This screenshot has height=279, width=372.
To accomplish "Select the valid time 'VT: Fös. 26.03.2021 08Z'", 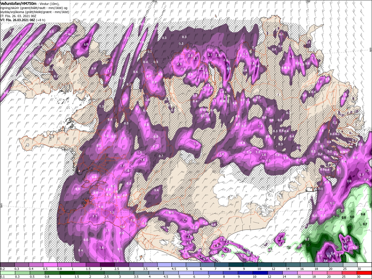I will click(x=18, y=20).
